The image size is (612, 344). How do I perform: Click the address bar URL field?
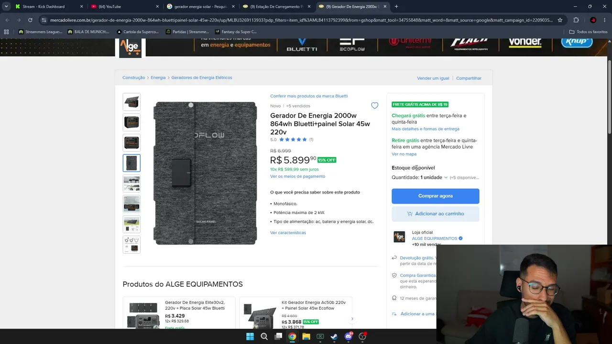click(301, 20)
